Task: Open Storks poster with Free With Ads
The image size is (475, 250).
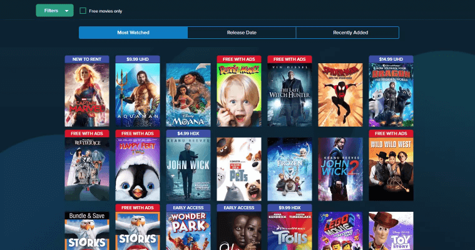Action: click(138, 231)
